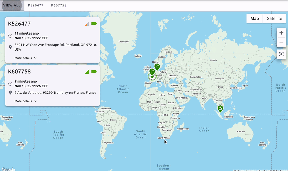The image size is (288, 171).
Task: Switch to the K526477 tab
Action: point(35,5)
